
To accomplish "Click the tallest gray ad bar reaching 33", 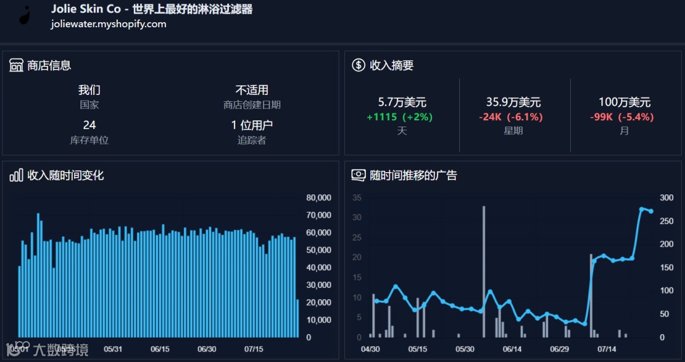I will pyautogui.click(x=483, y=271).
